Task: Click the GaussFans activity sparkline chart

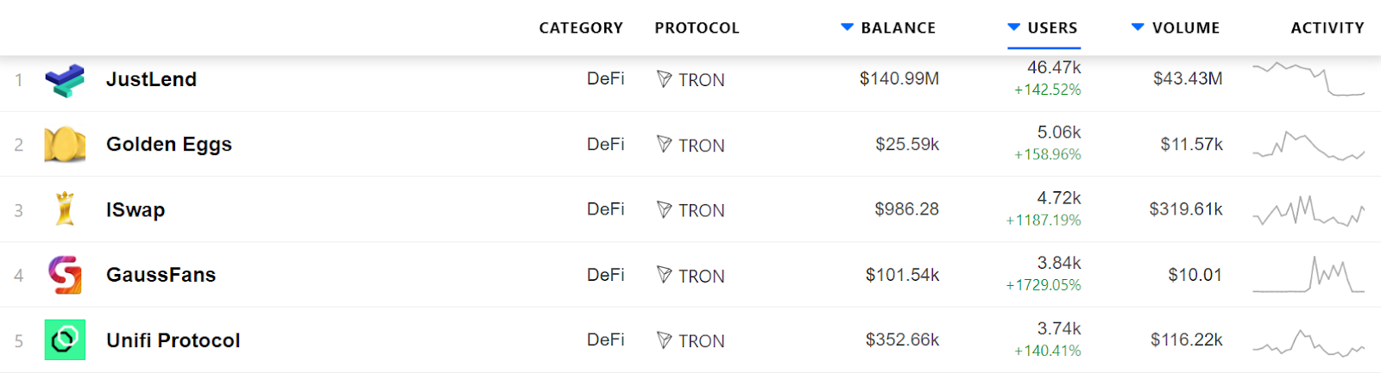Action: (x=1308, y=275)
